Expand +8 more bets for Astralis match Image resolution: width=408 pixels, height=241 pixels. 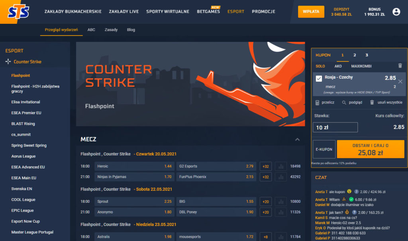click(266, 237)
